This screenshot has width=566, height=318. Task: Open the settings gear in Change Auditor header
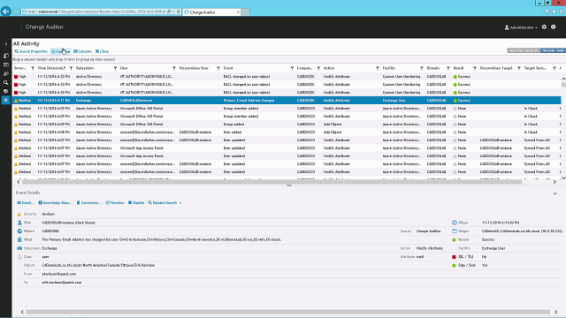pyautogui.click(x=544, y=27)
